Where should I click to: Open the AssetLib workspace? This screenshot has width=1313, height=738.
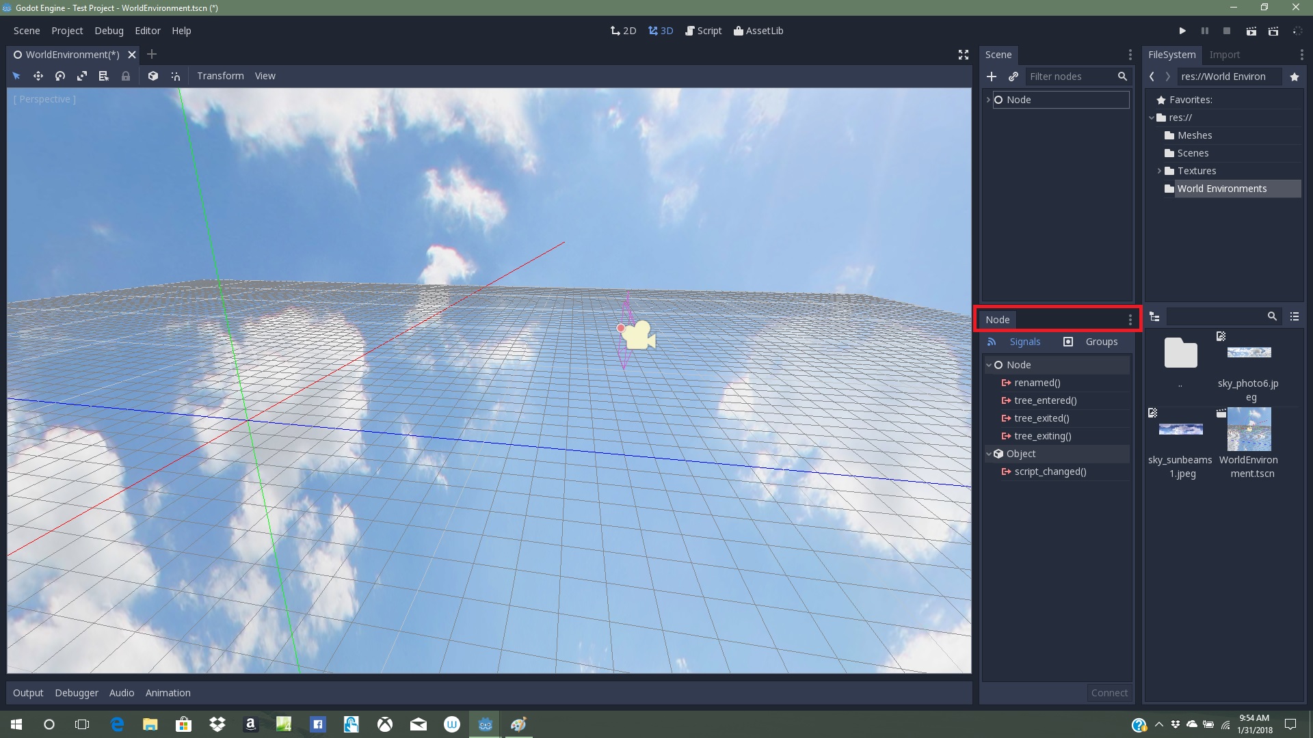click(x=758, y=31)
